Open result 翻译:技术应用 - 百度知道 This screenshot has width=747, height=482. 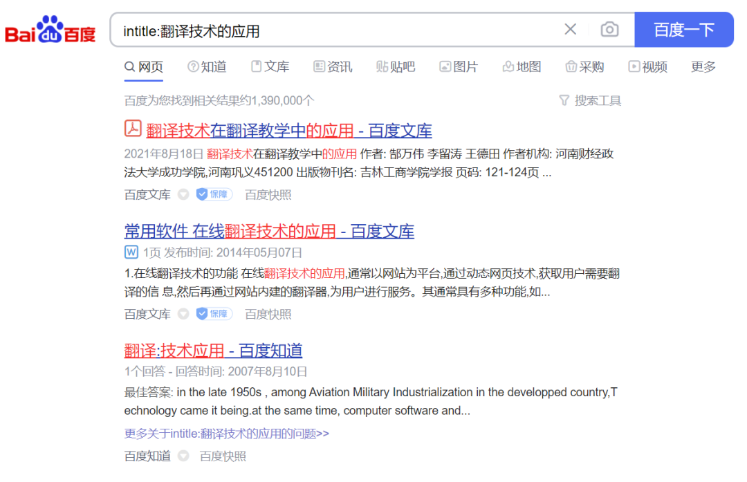tap(214, 351)
